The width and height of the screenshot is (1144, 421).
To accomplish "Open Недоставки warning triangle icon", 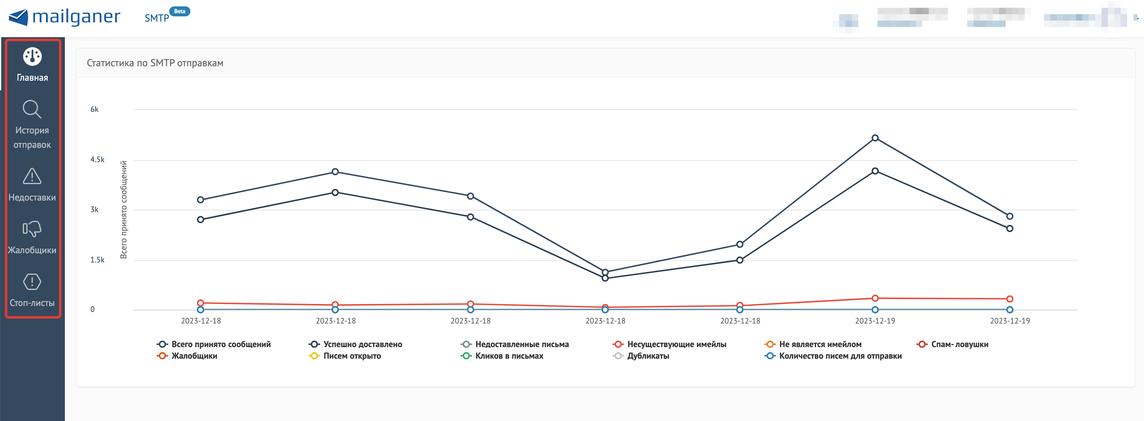I will pos(32,176).
